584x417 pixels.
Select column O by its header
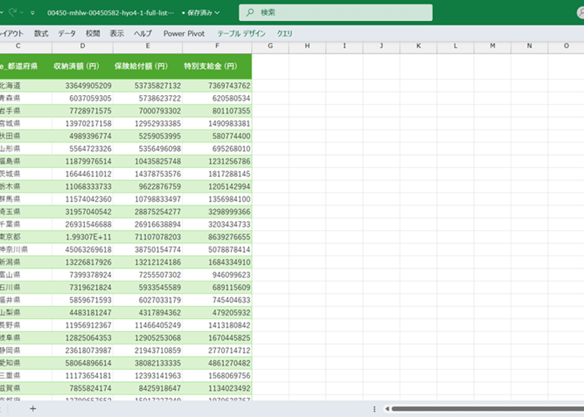click(566, 45)
